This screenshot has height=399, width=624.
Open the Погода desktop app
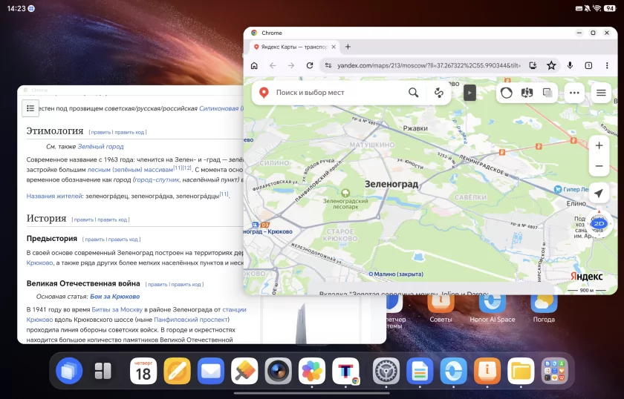(544, 308)
